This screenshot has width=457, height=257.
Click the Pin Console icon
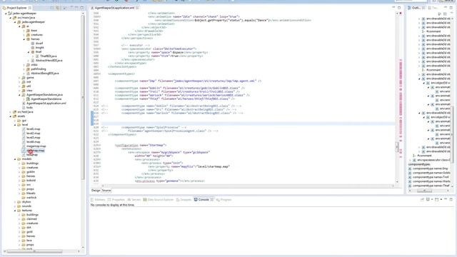tap(422, 200)
